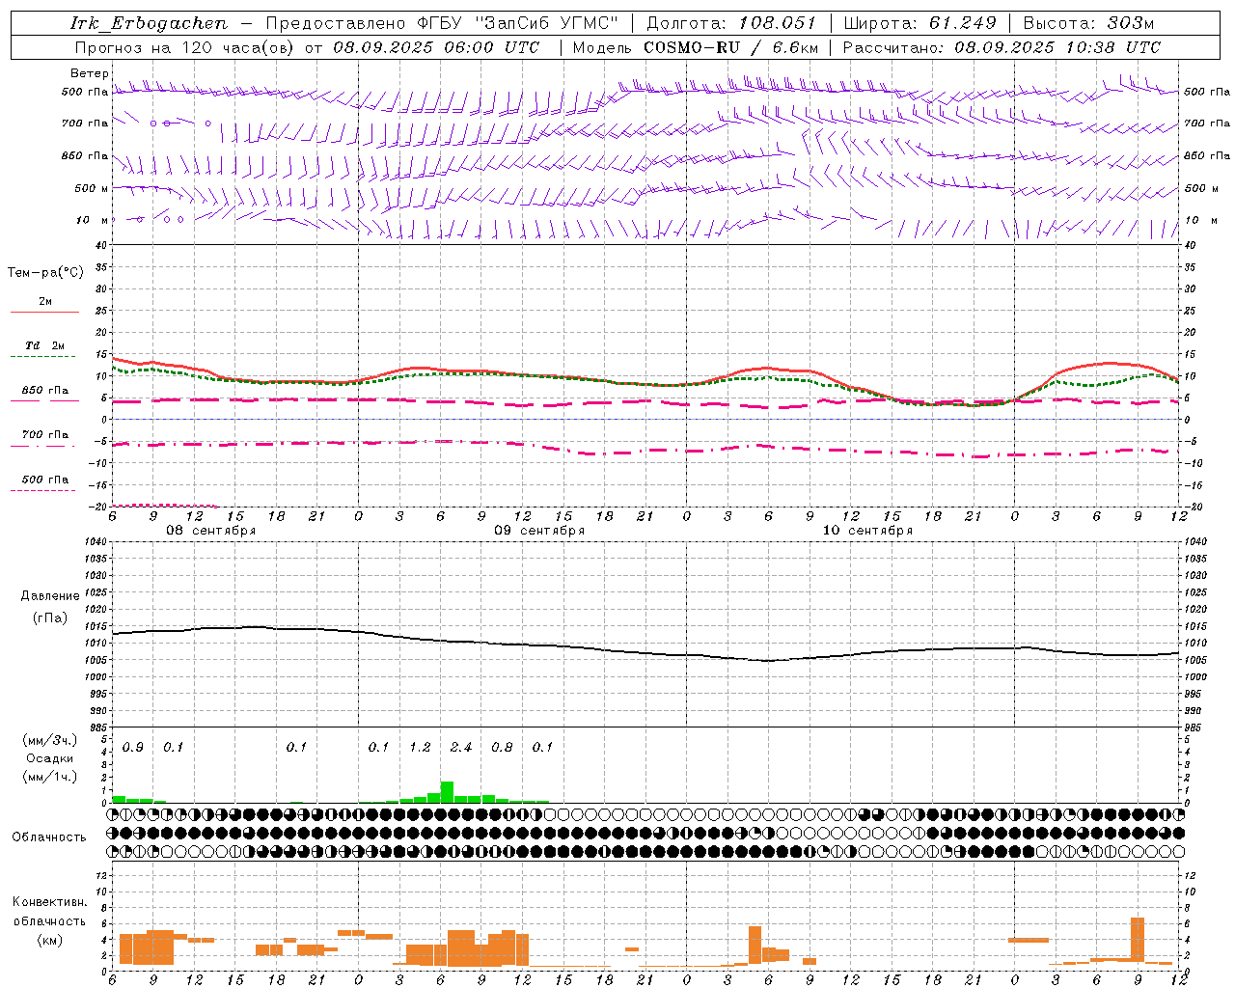The image size is (1235, 988).
Task: Click the 500 м label on the left wind axis
Action: (x=92, y=188)
